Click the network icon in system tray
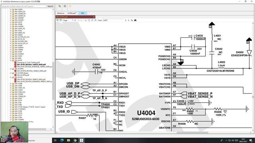The height and width of the screenshot is (143, 255). [229, 140]
